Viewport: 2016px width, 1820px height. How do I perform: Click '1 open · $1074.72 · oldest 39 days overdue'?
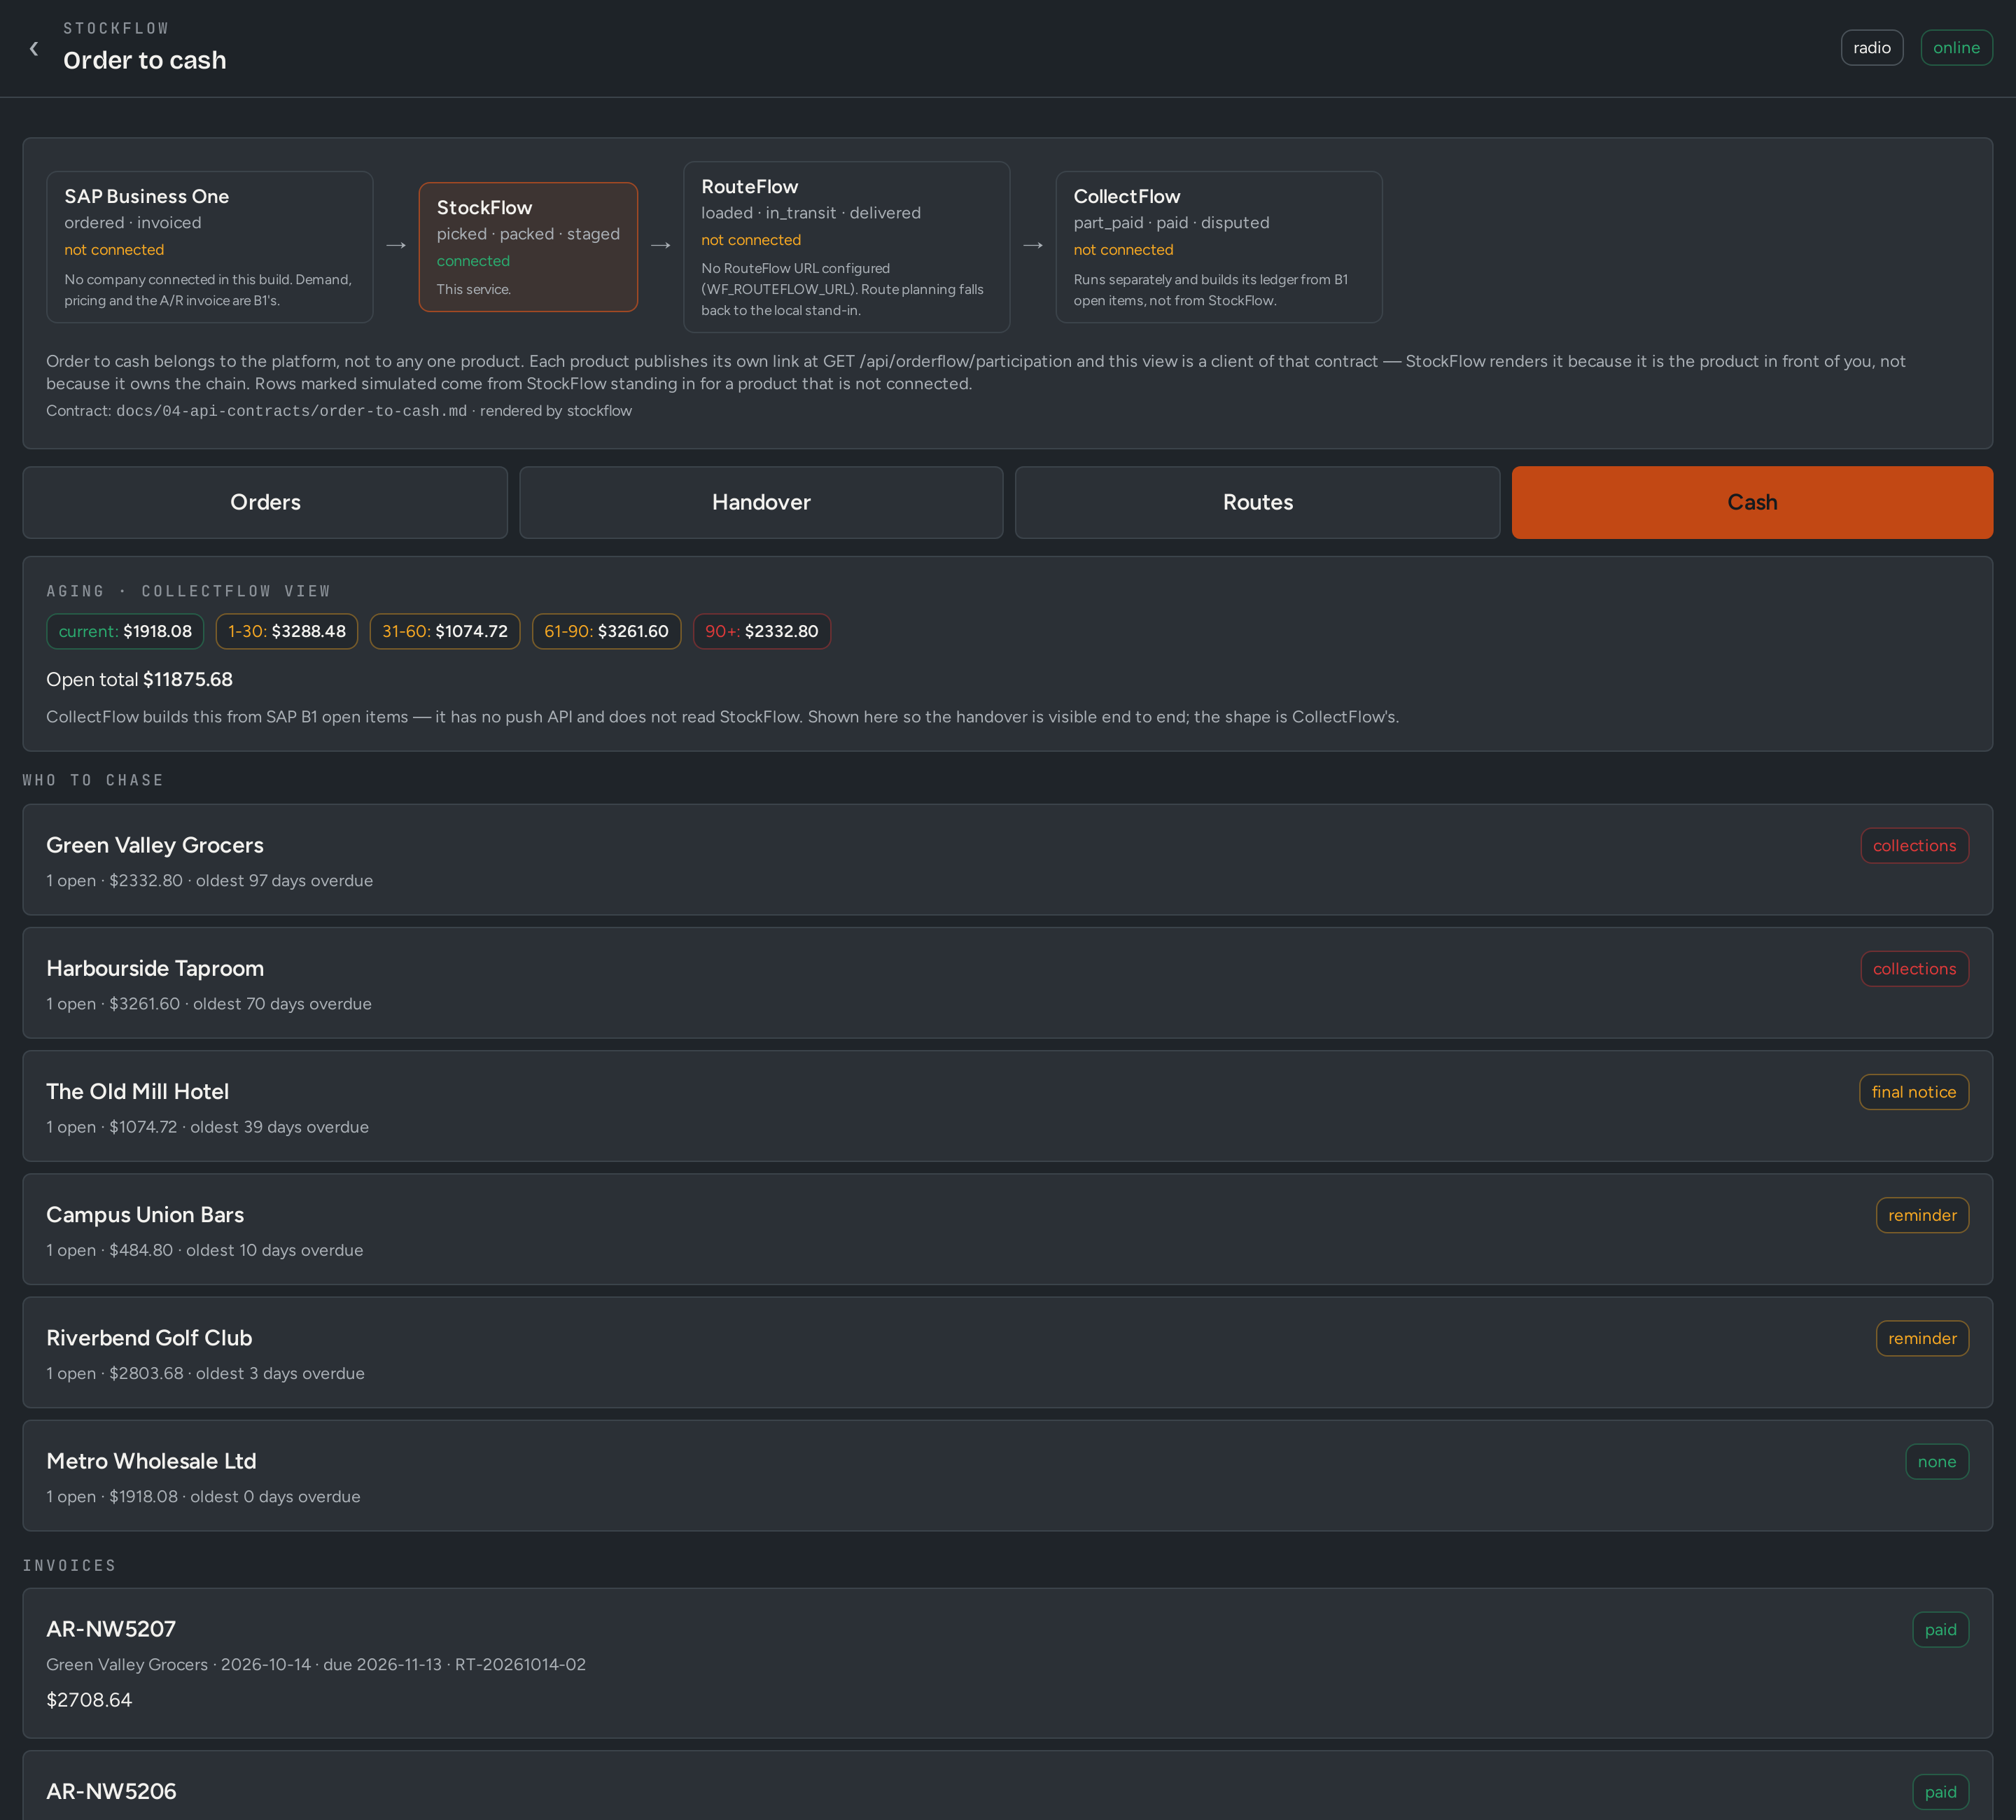[207, 1127]
